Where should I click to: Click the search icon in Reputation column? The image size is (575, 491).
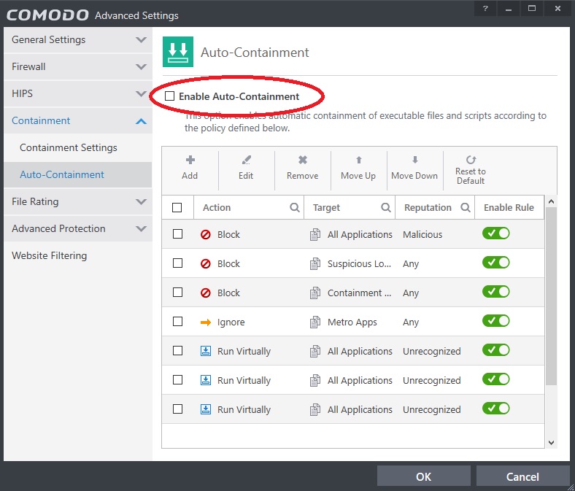pyautogui.click(x=466, y=208)
